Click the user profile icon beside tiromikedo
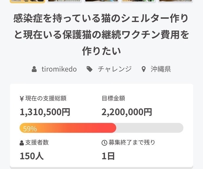The image size is (203, 169). [34, 69]
